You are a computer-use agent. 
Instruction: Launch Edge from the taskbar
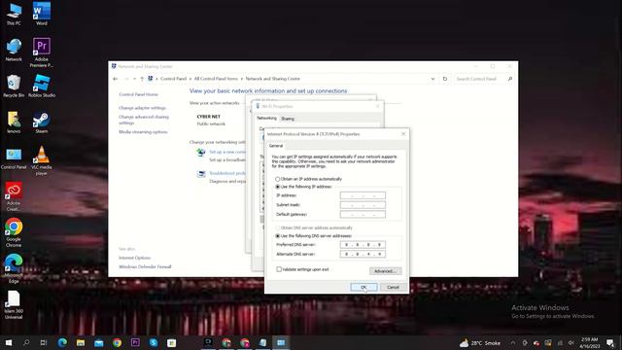tap(62, 342)
